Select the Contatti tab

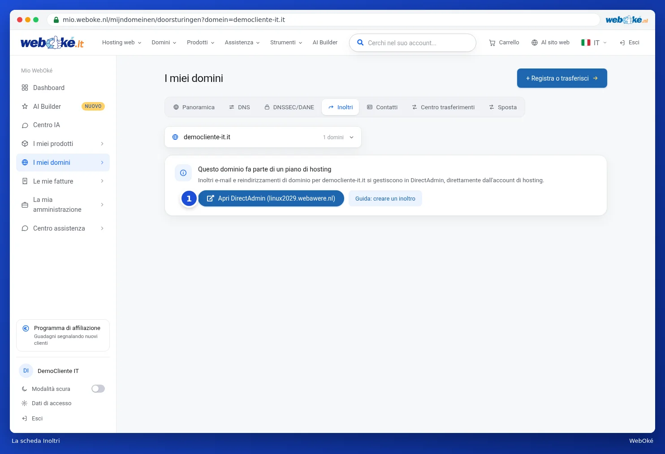tap(382, 107)
